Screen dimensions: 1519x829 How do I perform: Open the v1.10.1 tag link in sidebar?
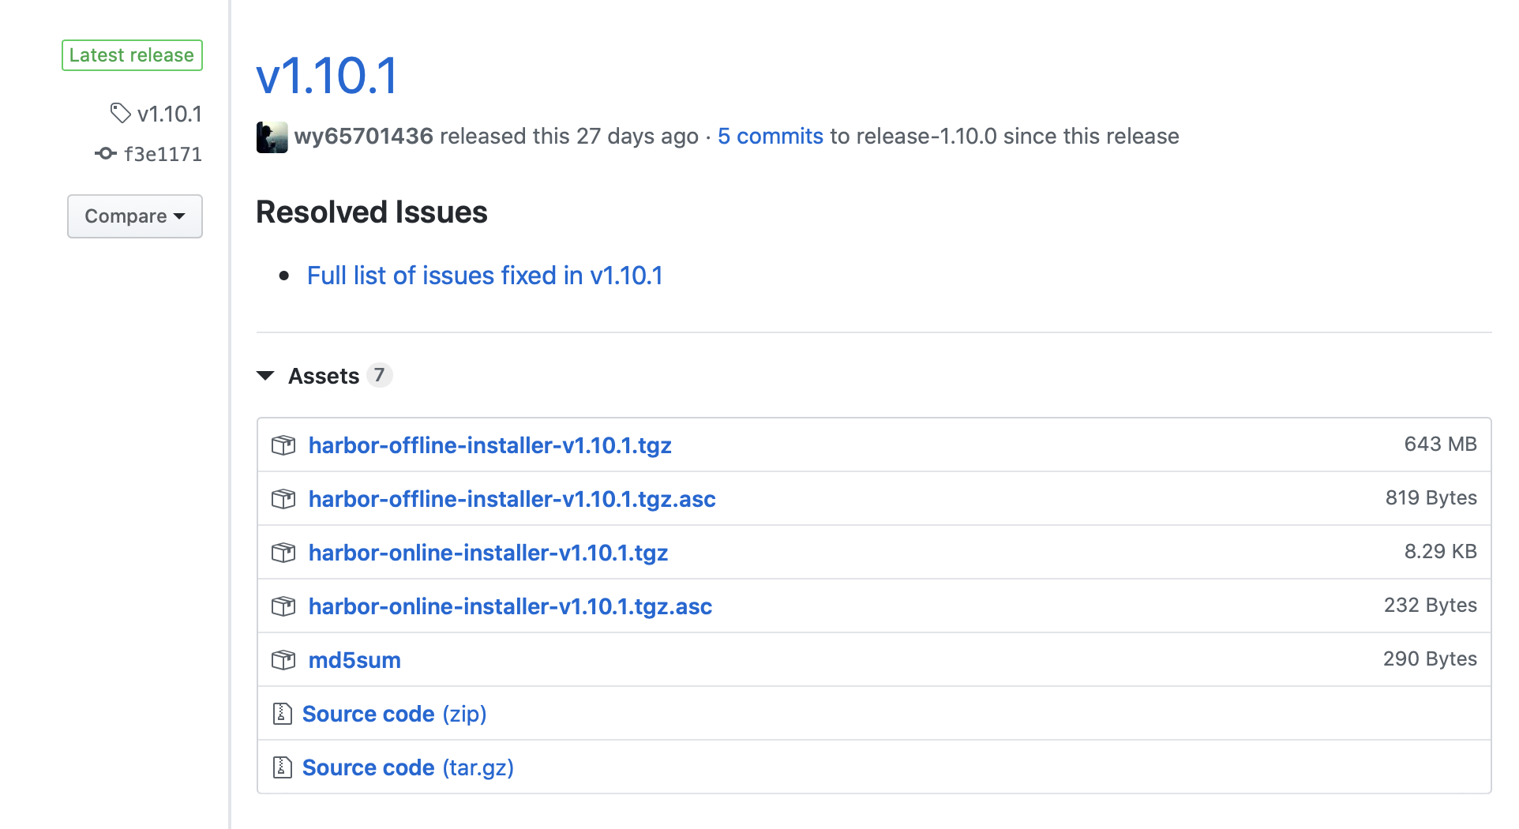[170, 114]
